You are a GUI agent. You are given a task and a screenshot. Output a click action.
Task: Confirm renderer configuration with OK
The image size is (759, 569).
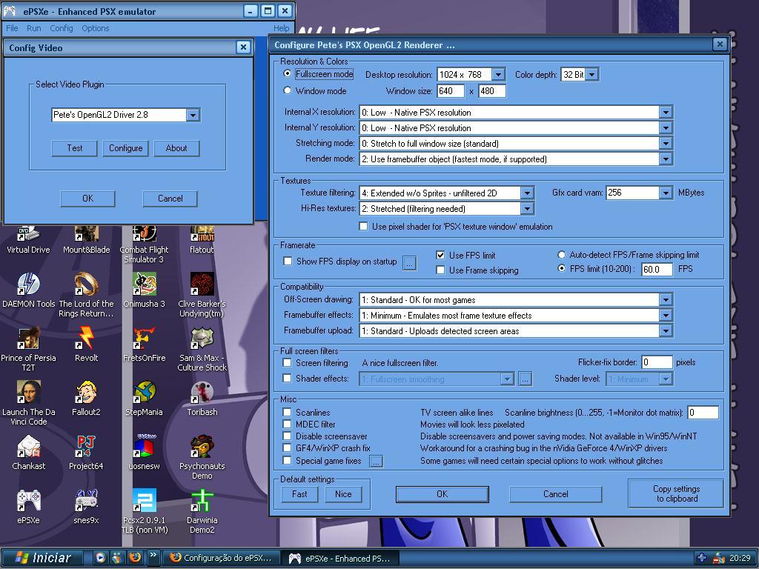coord(443,494)
